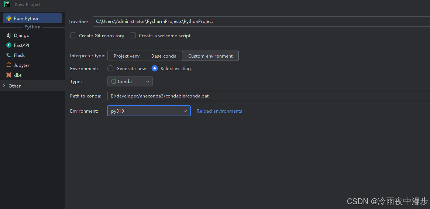Switch interpreter type to Project venv
Screen dimensions: 430x209
pyautogui.click(x=127, y=56)
